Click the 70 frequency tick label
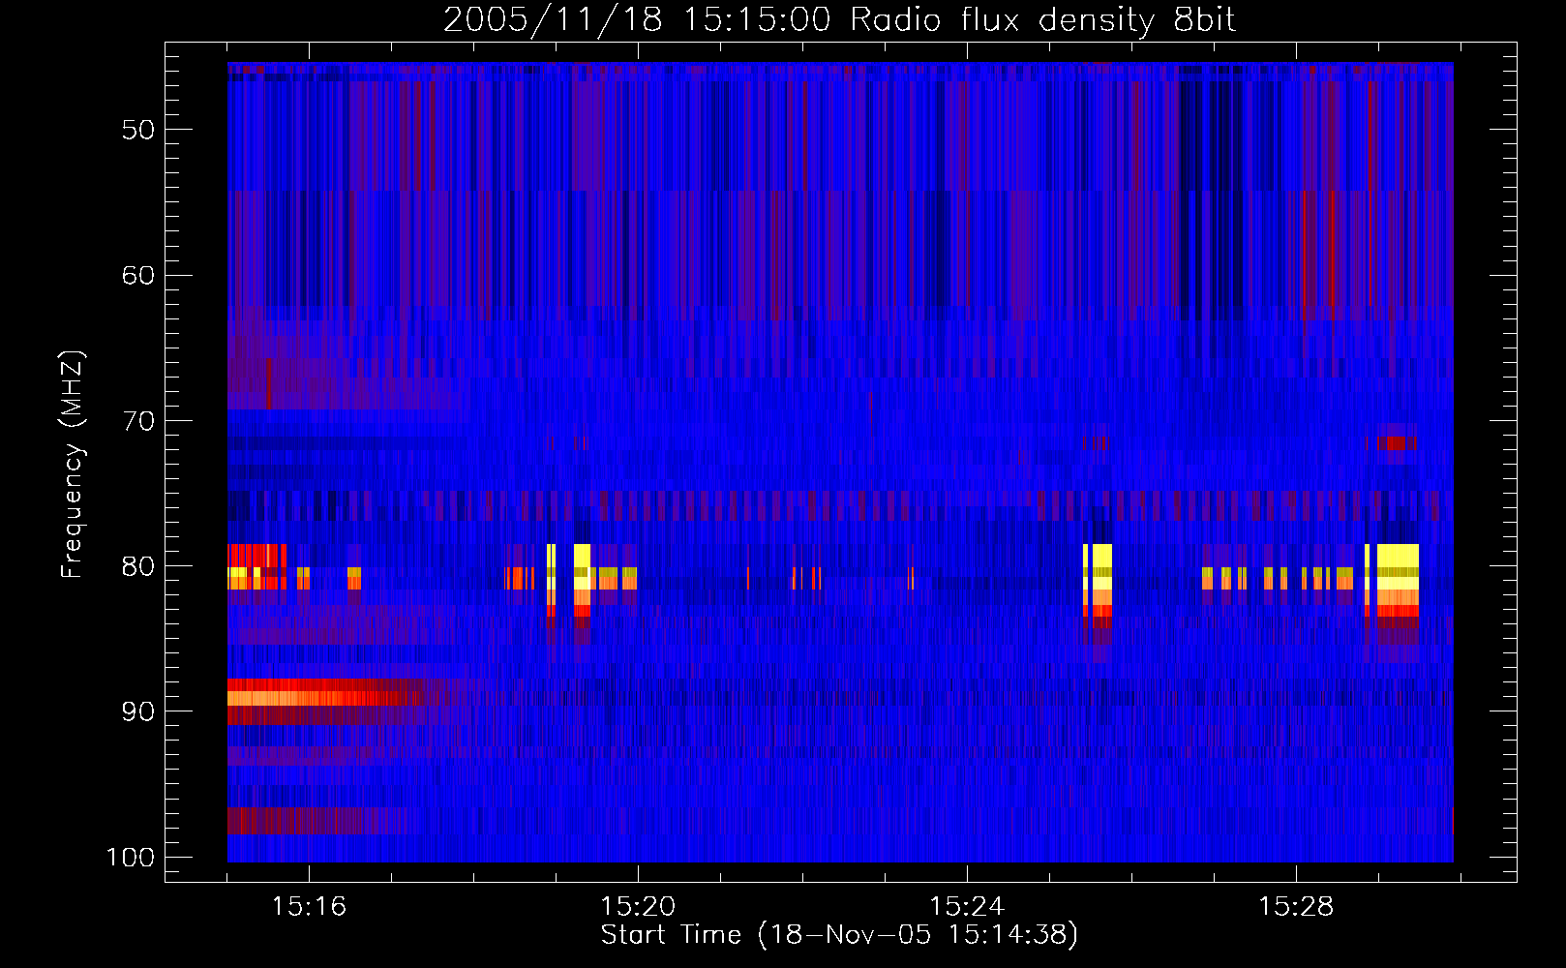Image resolution: width=1566 pixels, height=968 pixels. 138,421
